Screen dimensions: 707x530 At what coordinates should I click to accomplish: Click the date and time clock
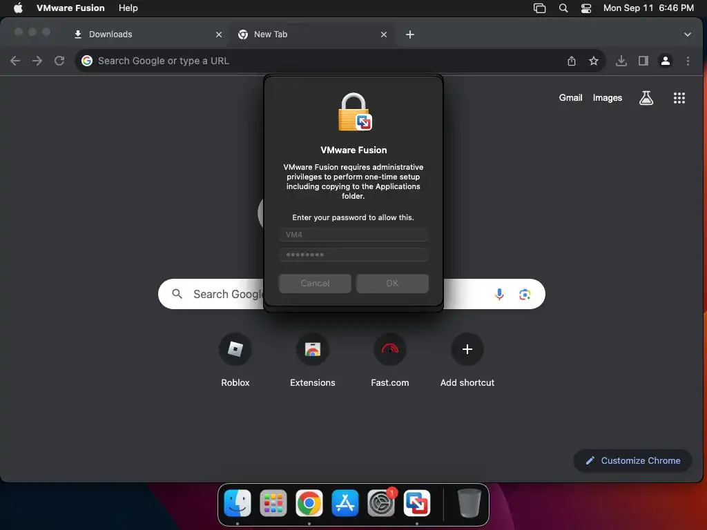tap(648, 8)
